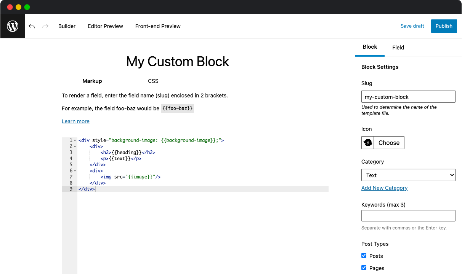
Task: Click the current block icon preview
Action: click(368, 143)
